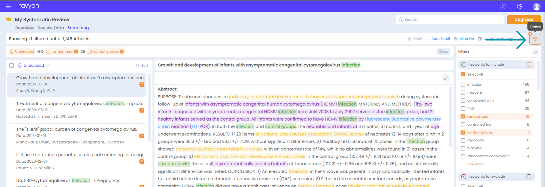Toggle Blind On mode

[464, 39]
